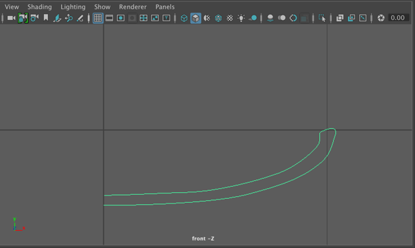Click the Image Plane icon
The image size is (415, 248).
57,18
